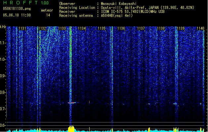Screen dimensions: 208x132
Task: Click the 1131 time marker
Action: point(22,28)
